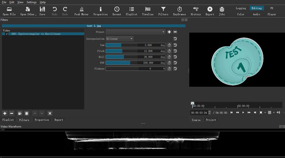Switch to the Properties tab
285x158 pixels.
42,120
